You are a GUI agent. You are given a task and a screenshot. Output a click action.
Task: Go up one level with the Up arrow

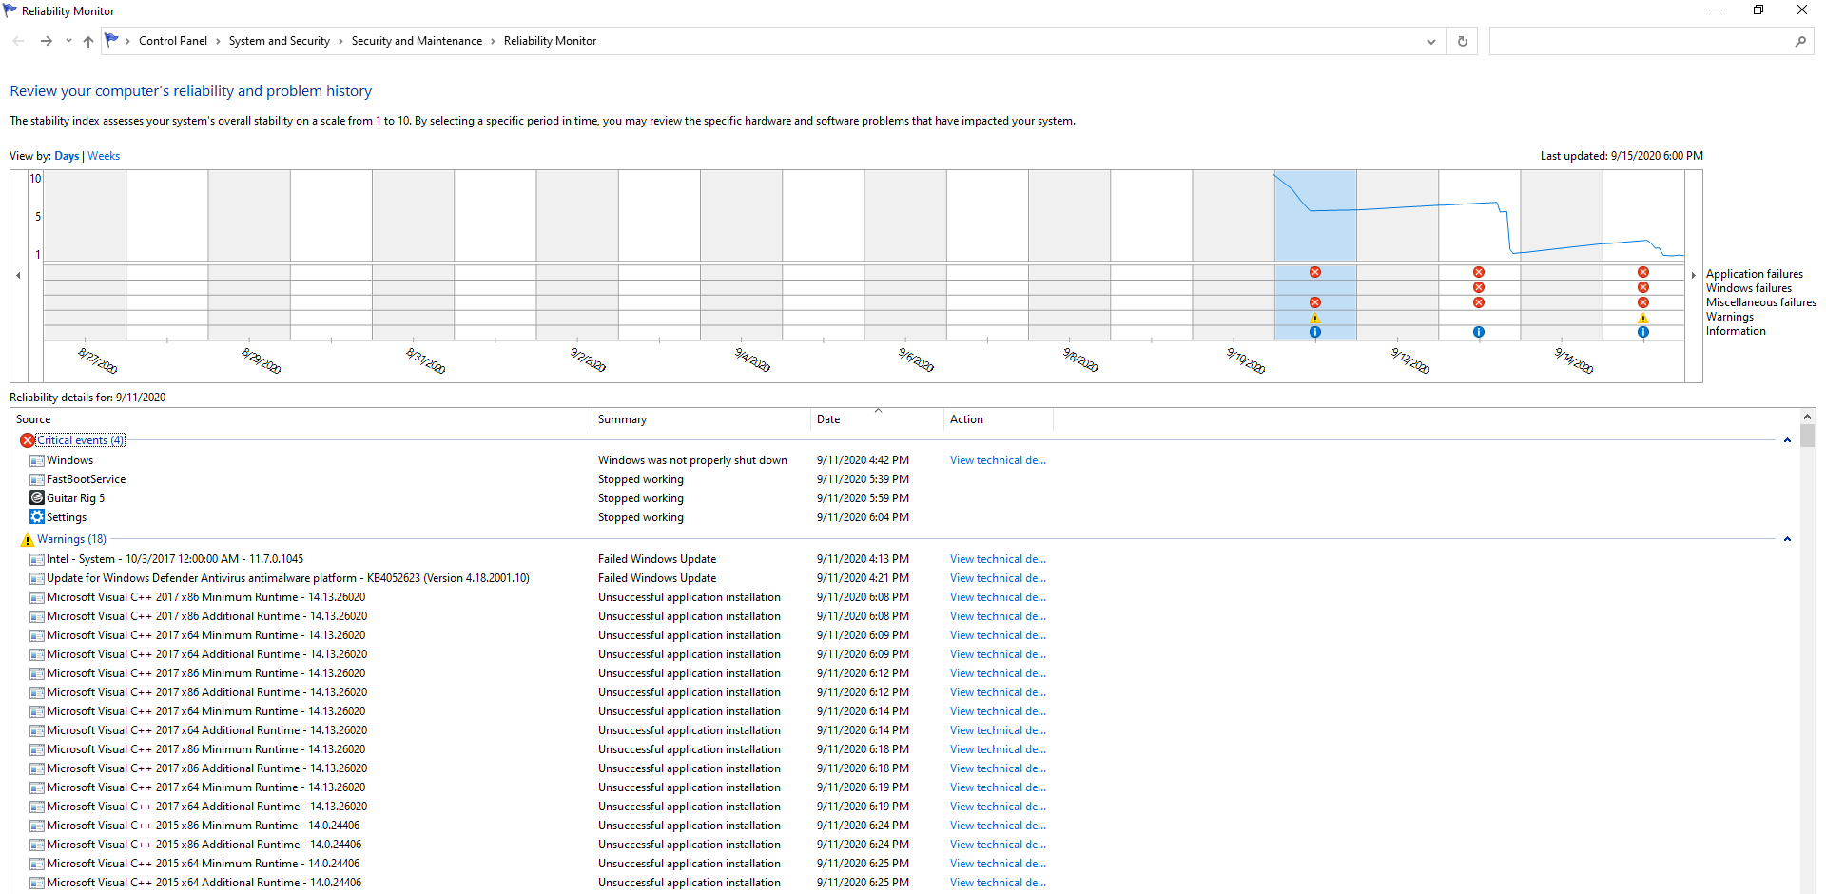click(88, 41)
